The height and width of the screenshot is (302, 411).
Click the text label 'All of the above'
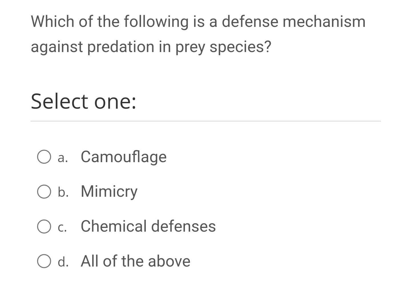click(x=135, y=261)
